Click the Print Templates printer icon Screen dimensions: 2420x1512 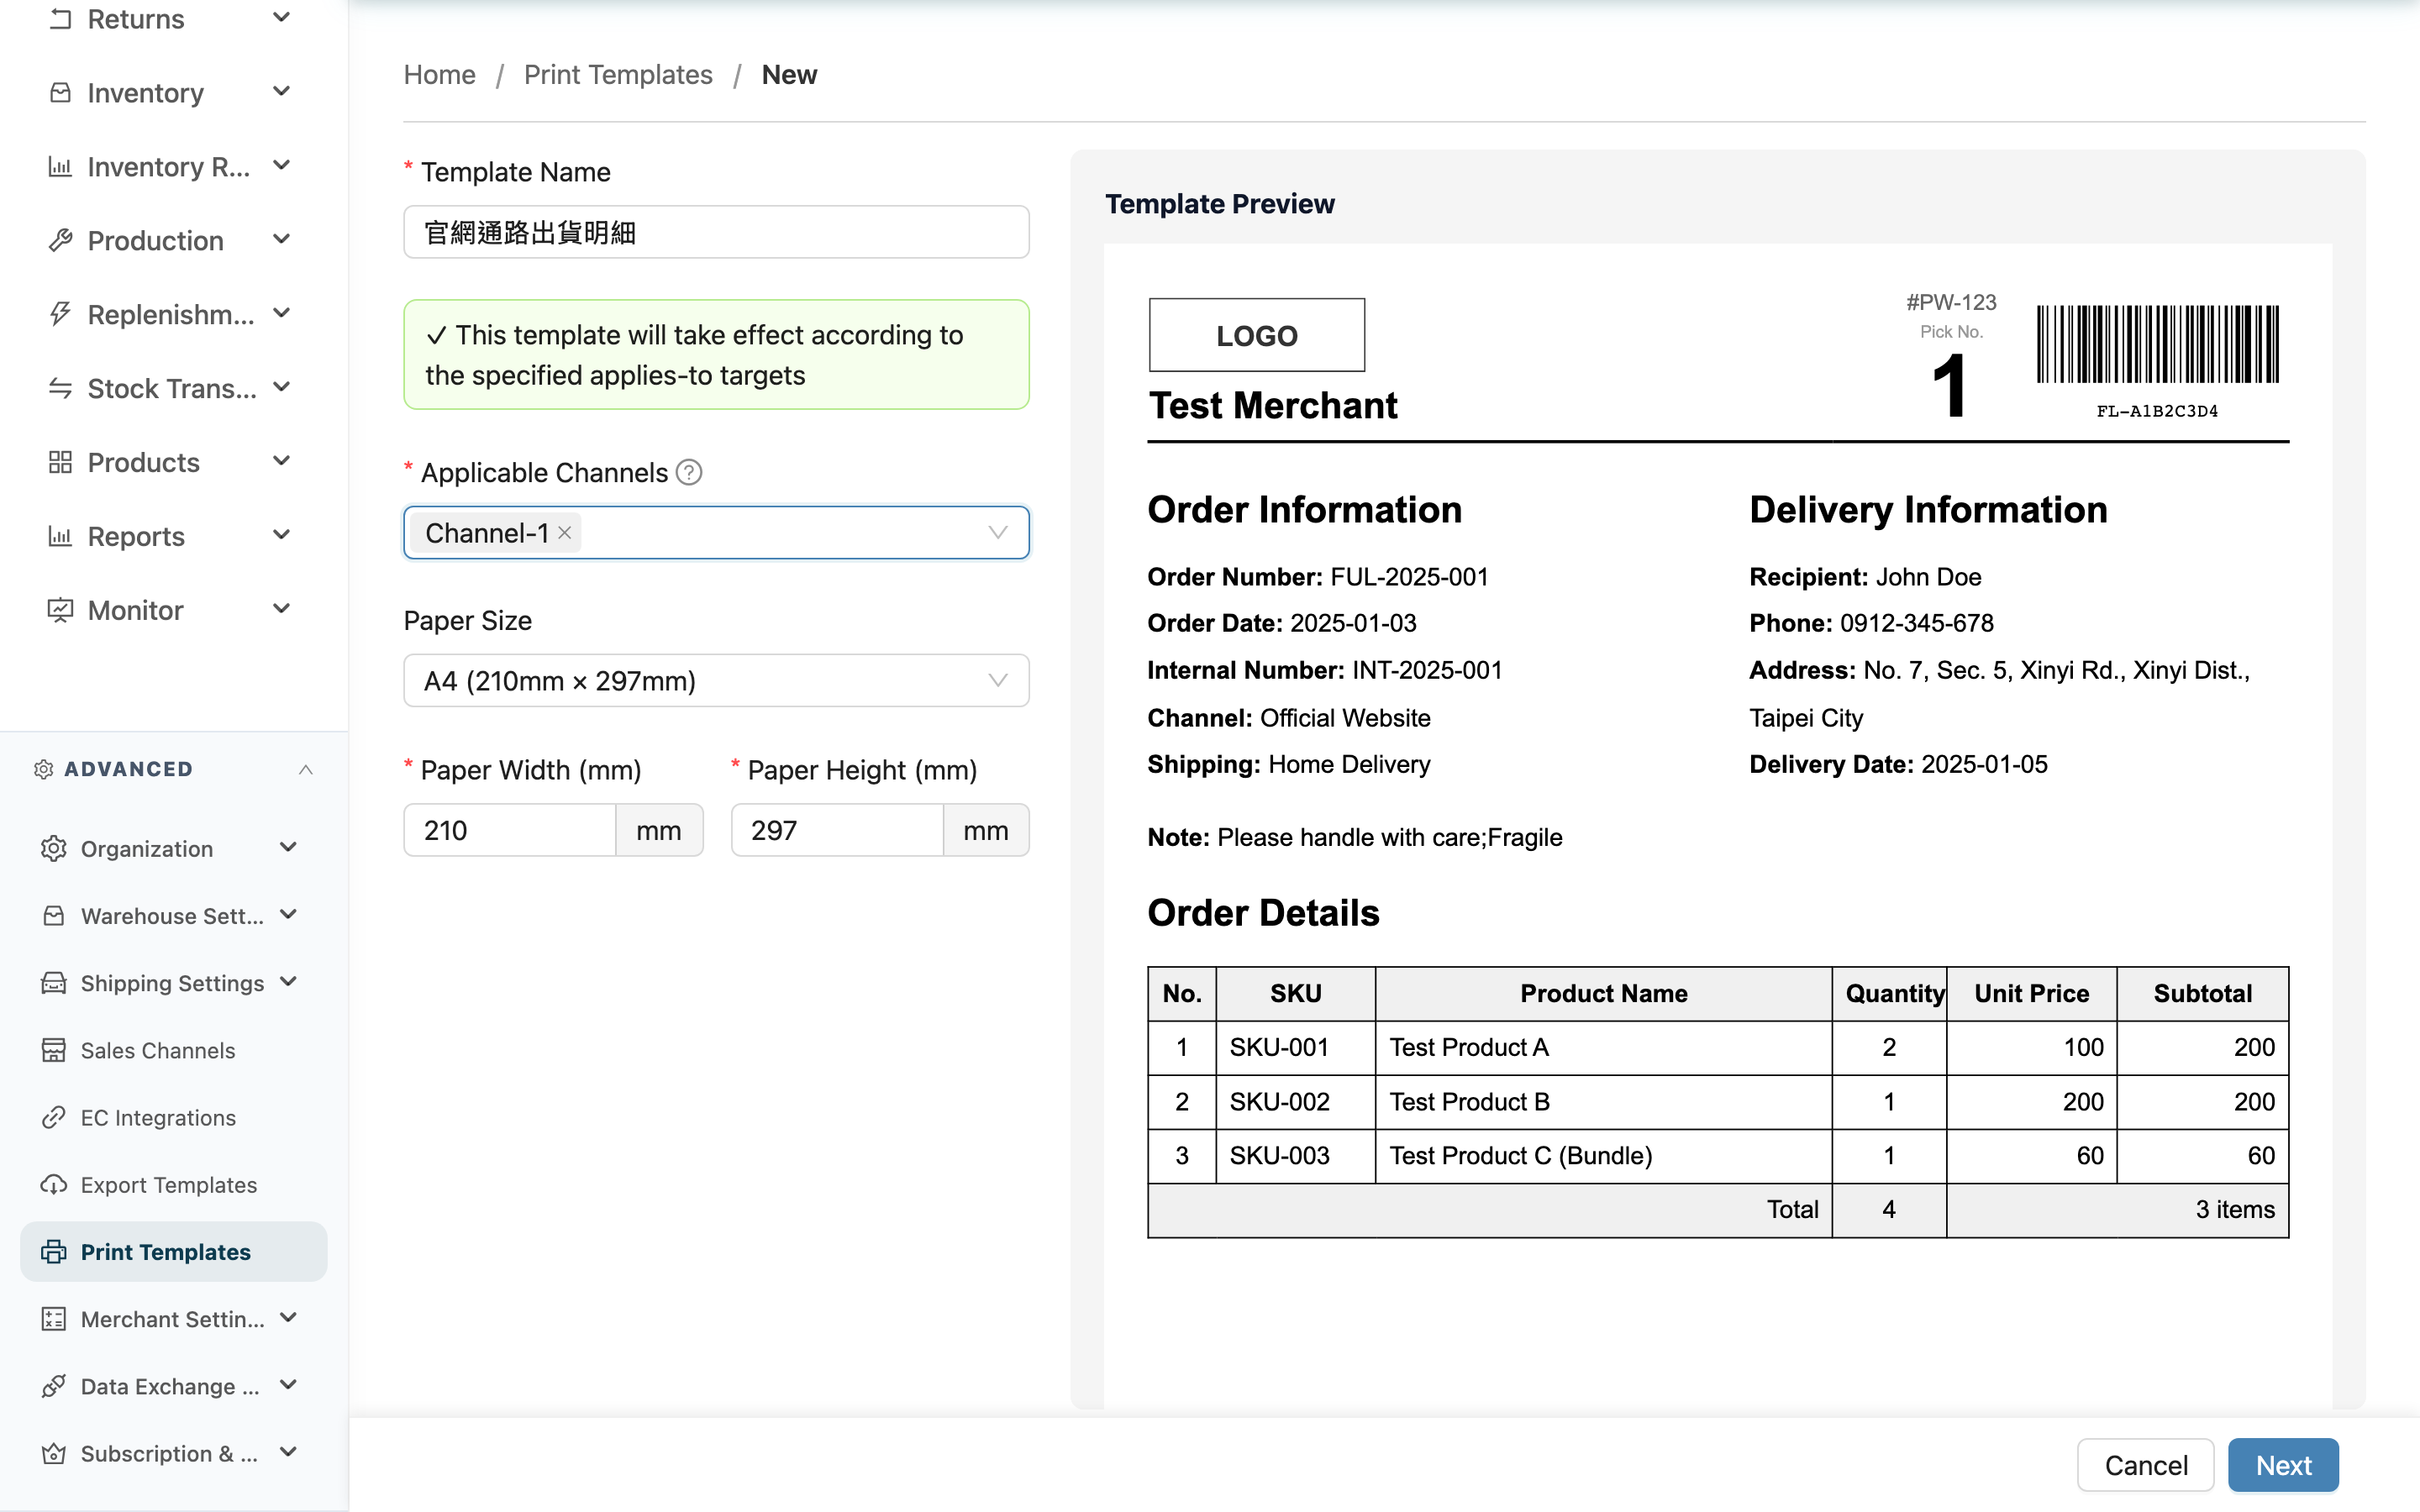click(x=54, y=1252)
